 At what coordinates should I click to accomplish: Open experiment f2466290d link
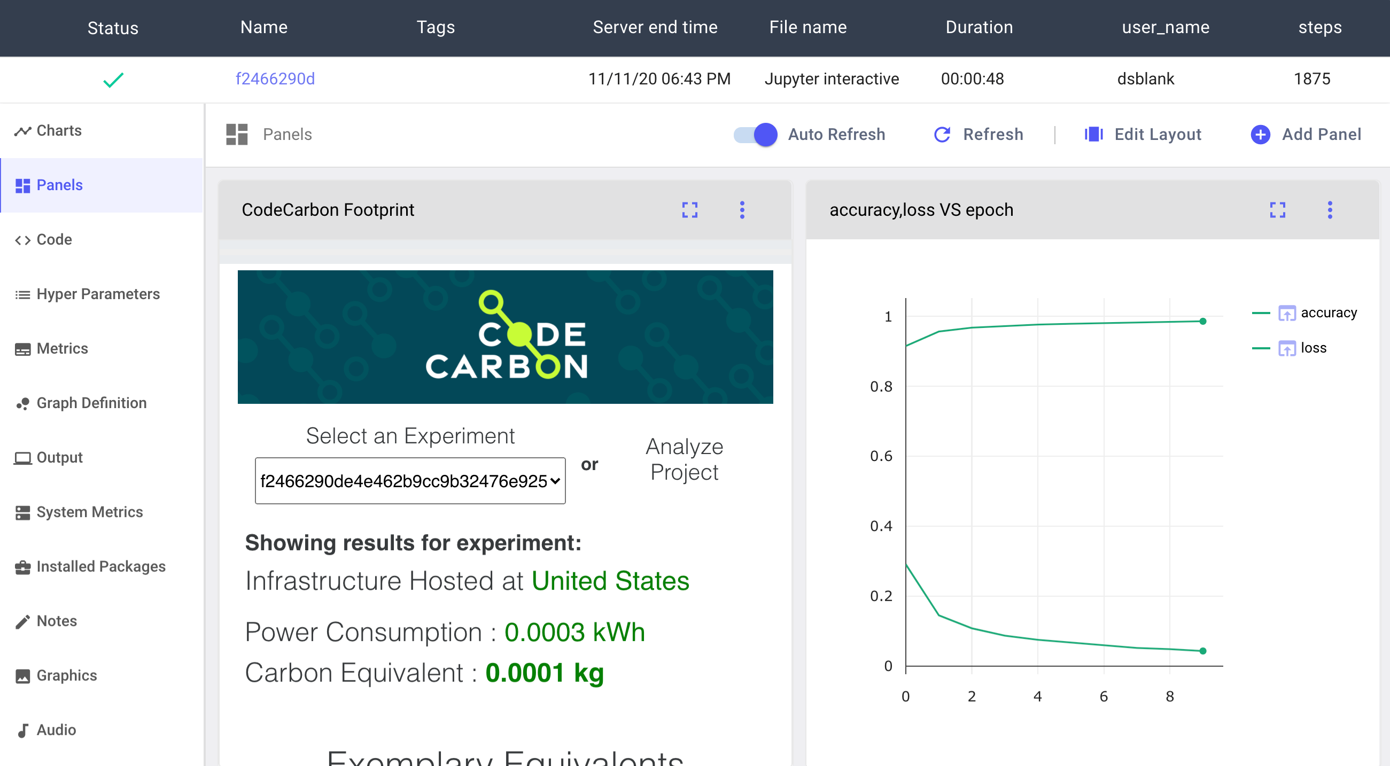click(275, 79)
